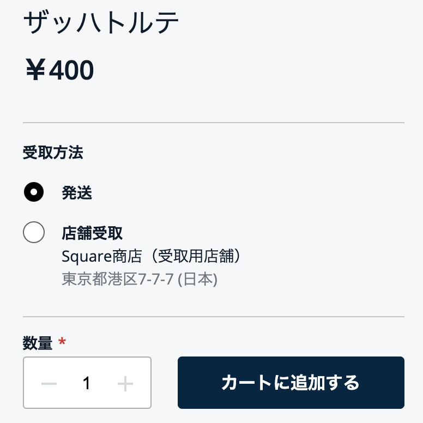
Task: Click the red required asterisk
Action: click(62, 342)
